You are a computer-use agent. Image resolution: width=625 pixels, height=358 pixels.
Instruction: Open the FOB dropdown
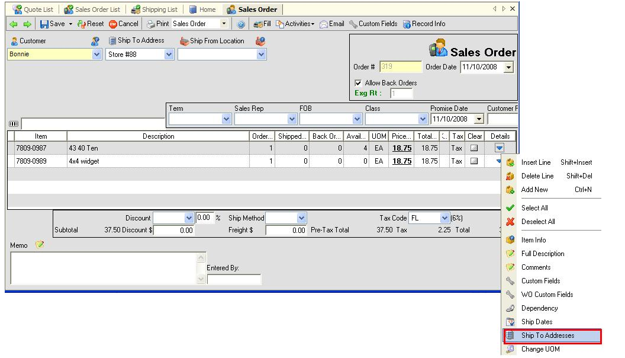pos(357,119)
